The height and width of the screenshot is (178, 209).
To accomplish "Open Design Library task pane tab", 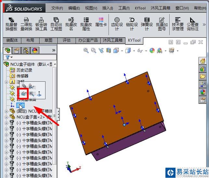I will (x=202, y=69).
